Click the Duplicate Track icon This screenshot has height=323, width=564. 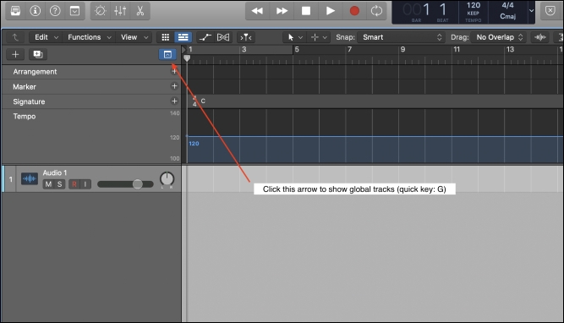(x=38, y=54)
